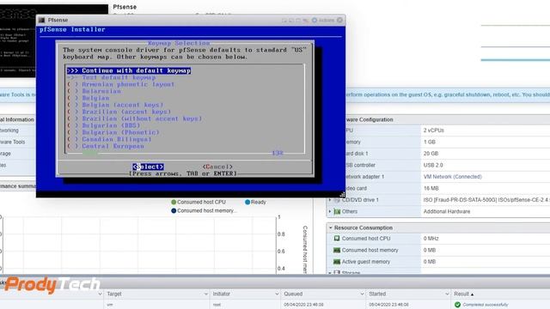This screenshot has height=309, width=550.
Task: Click the ISO path for CD/DVD drive
Action: point(486,200)
